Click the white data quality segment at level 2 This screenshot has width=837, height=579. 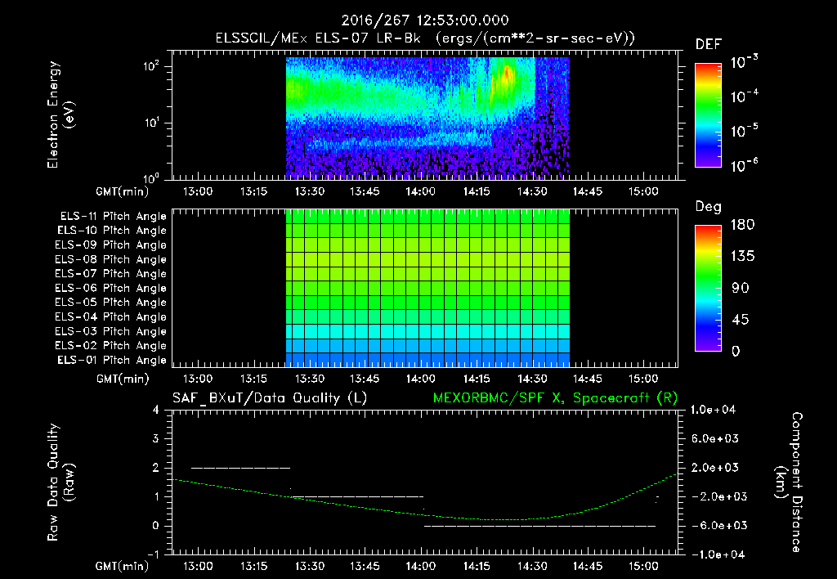pyautogui.click(x=241, y=468)
